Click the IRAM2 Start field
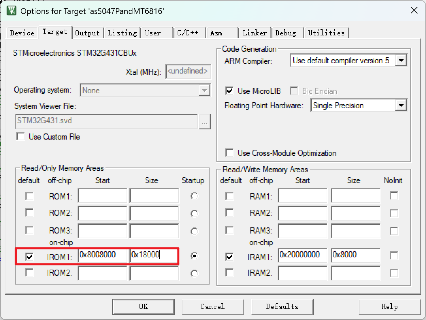Viewport: 426px width, 320px height. [x=302, y=273]
